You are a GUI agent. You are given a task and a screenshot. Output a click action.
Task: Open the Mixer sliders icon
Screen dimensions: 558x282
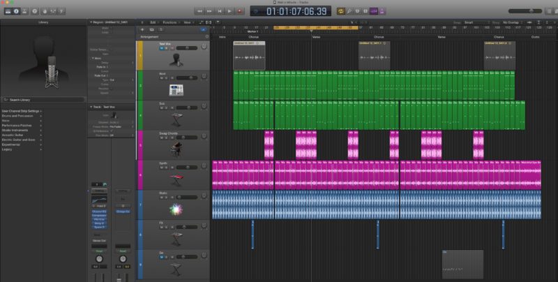coord(53,11)
